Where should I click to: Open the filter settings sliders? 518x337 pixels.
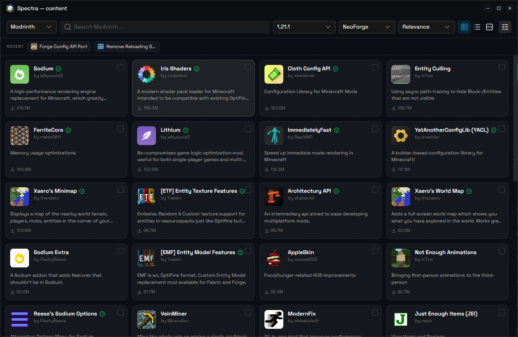point(505,27)
